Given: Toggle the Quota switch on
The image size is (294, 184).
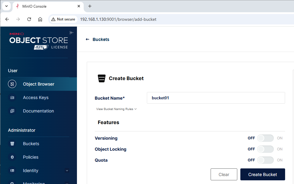Looking at the screenshot, I should click(265, 160).
